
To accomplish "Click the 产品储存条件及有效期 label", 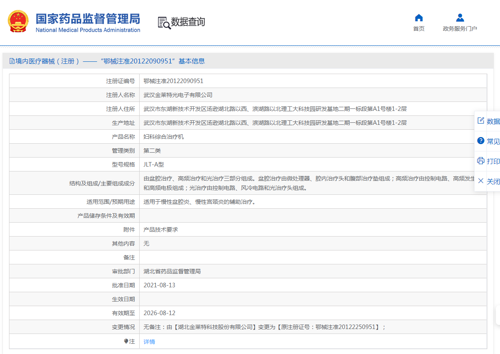I will 106,216.
